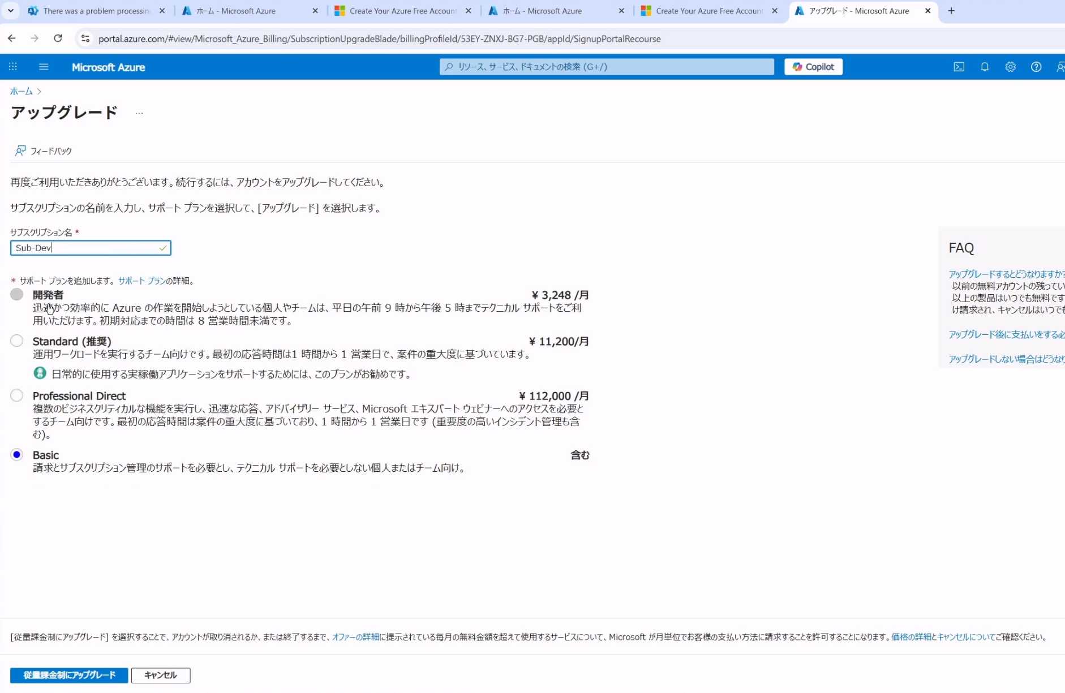1065x693 pixels.
Task: Open portal settings gear
Action: point(1010,67)
